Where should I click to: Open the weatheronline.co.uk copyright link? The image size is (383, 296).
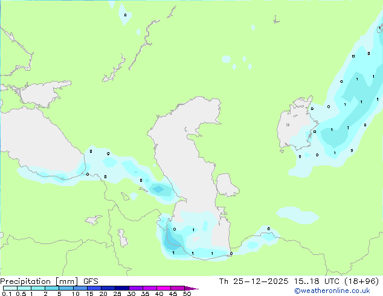332,291
